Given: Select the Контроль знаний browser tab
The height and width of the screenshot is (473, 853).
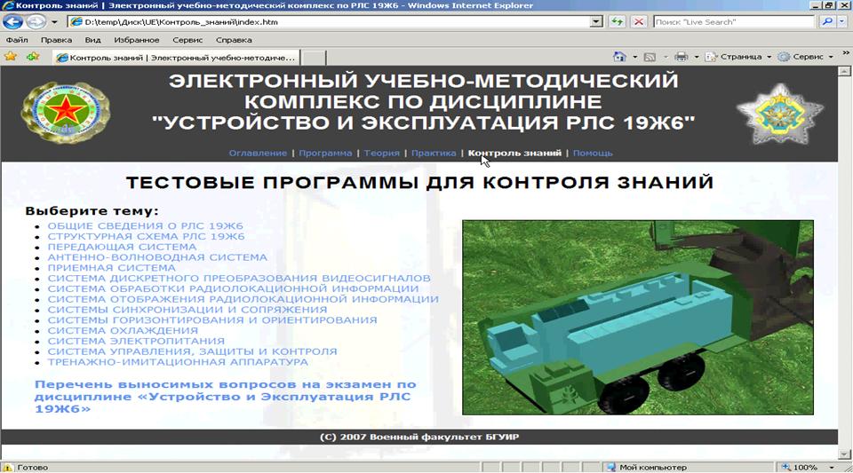Looking at the screenshot, I should [176, 58].
